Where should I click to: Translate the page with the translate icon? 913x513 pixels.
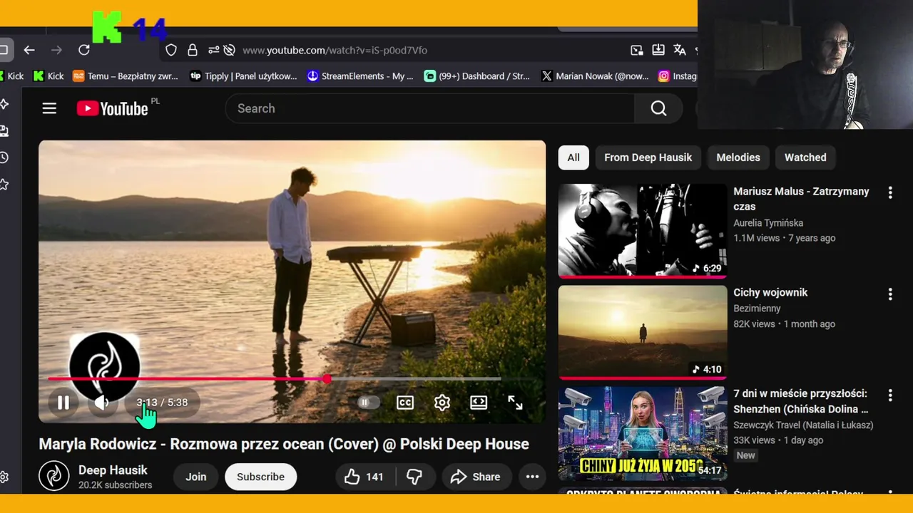680,50
